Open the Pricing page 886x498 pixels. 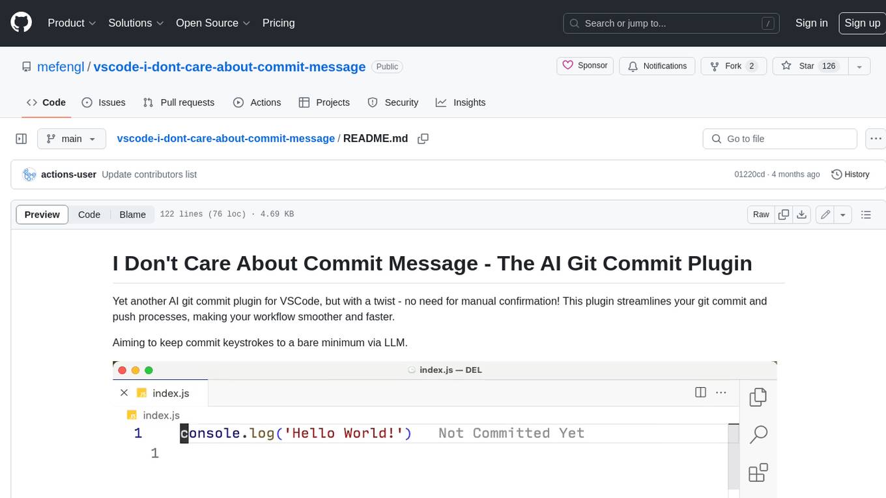[278, 23]
